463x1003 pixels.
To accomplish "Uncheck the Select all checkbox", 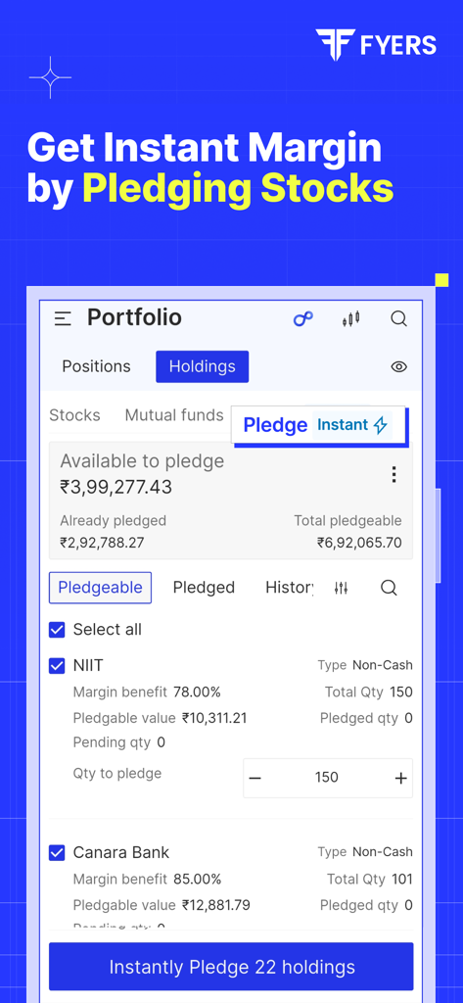I will point(57,630).
